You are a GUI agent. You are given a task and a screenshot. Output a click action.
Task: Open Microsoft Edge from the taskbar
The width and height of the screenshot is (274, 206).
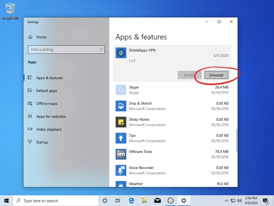click(131, 201)
